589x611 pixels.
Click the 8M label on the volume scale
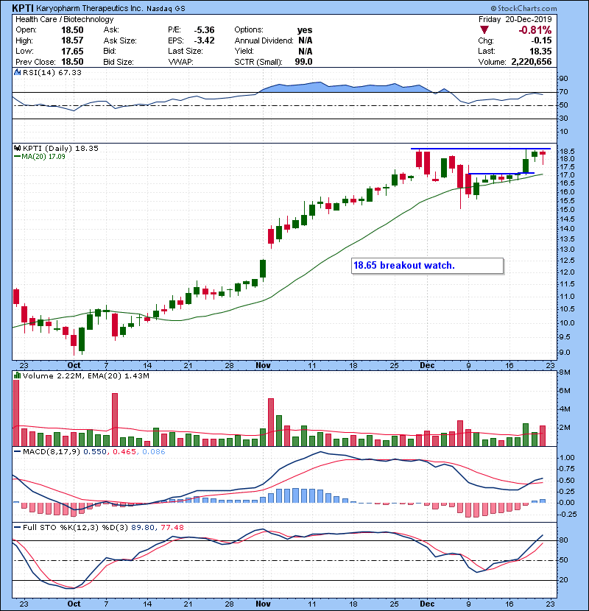565,372
